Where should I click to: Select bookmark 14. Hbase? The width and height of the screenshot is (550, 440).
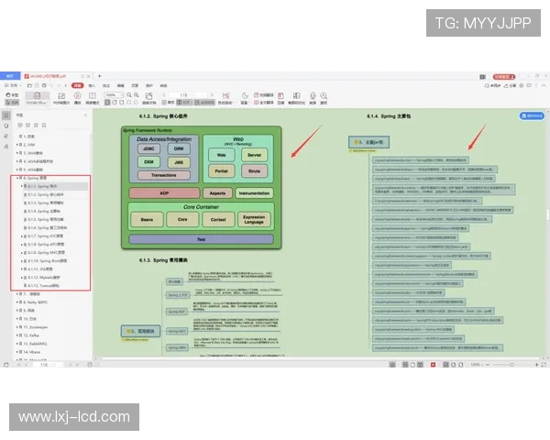pyautogui.click(x=32, y=352)
